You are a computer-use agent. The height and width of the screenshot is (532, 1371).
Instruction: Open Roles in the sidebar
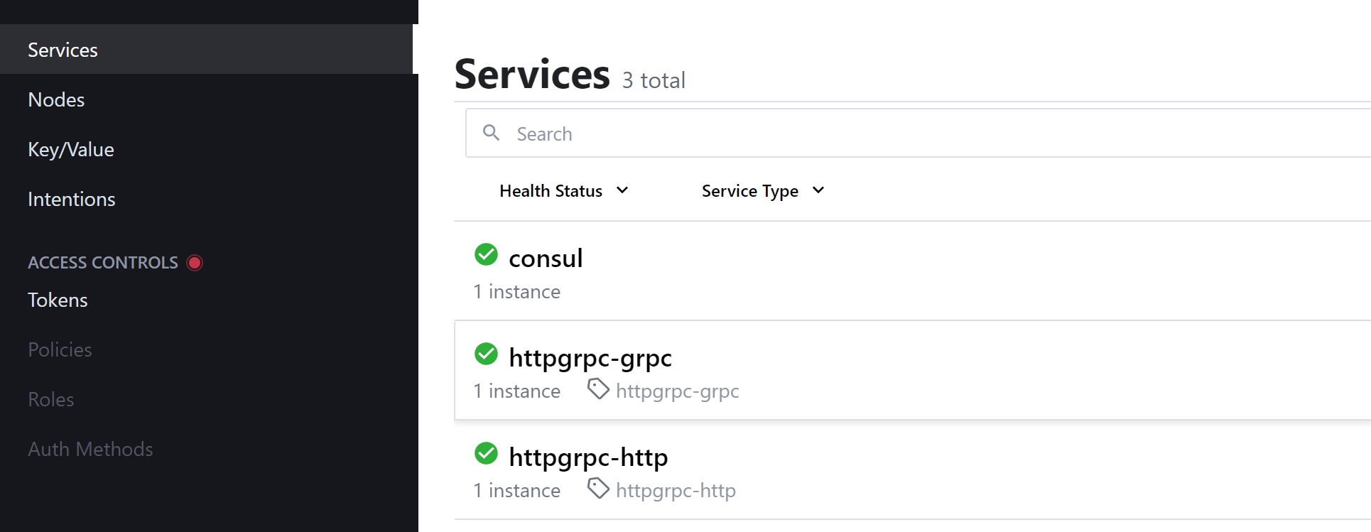[51, 399]
